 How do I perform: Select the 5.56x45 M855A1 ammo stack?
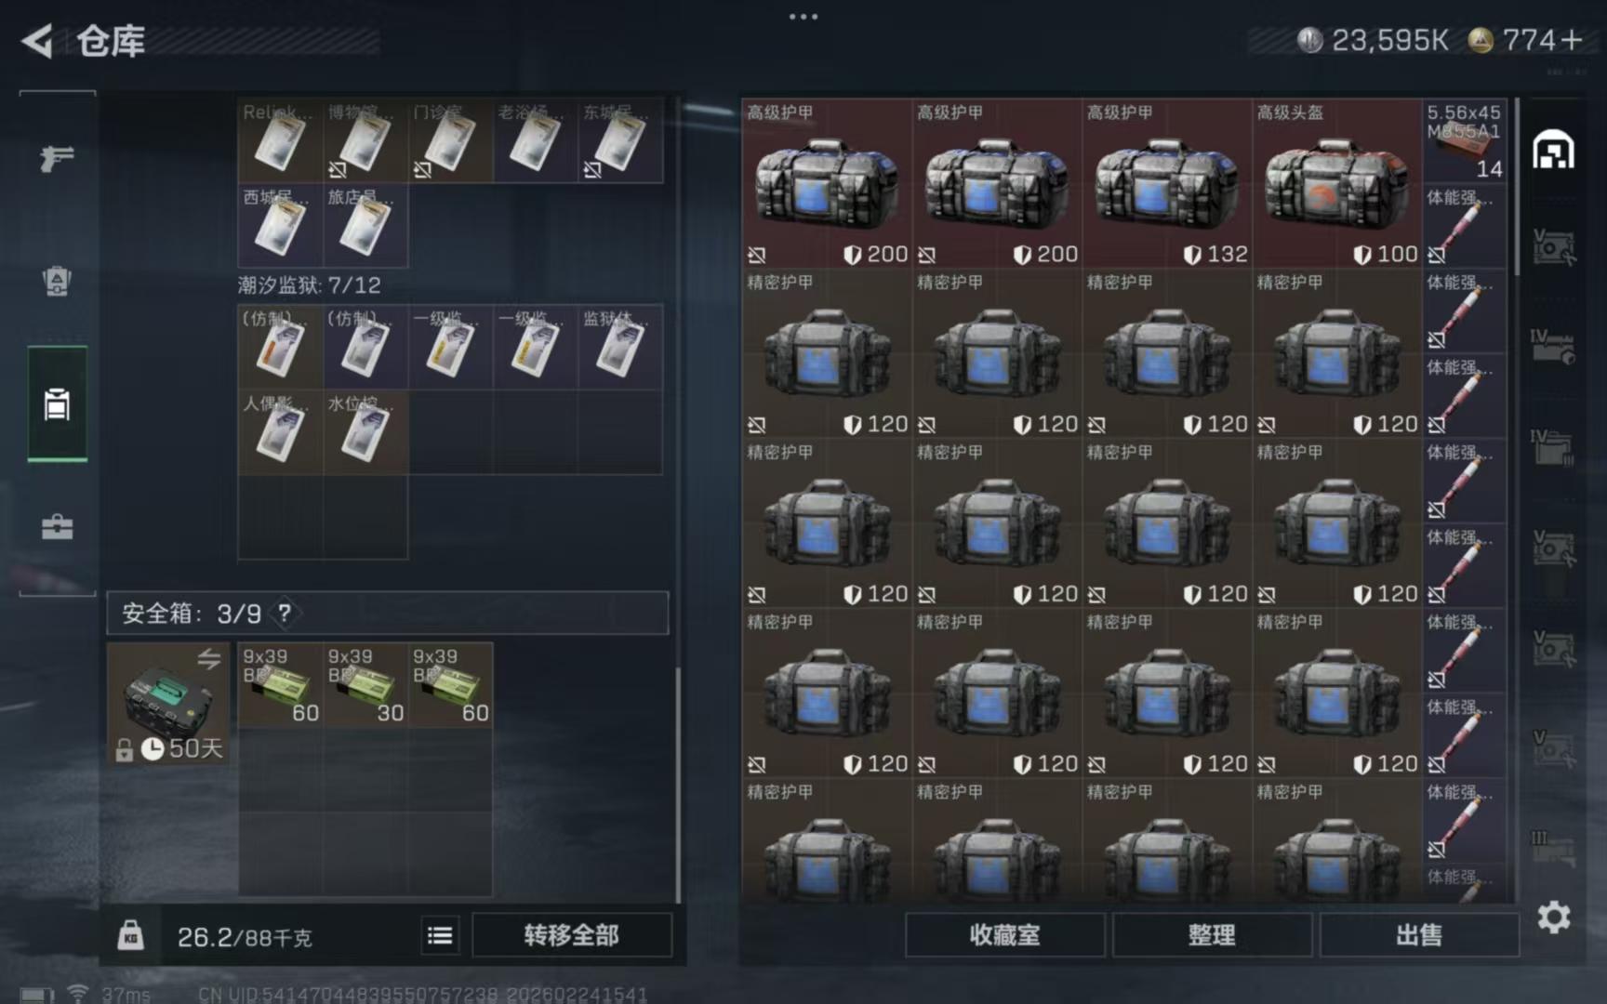[1465, 141]
